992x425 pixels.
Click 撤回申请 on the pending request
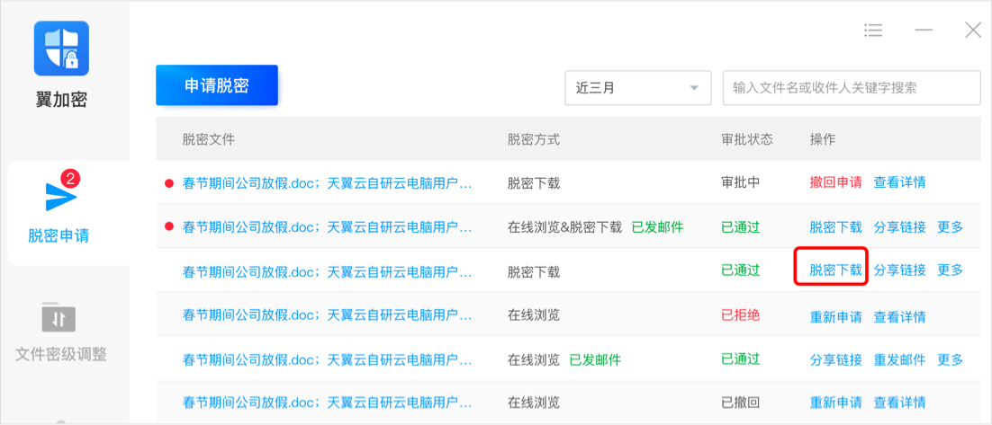pos(835,182)
